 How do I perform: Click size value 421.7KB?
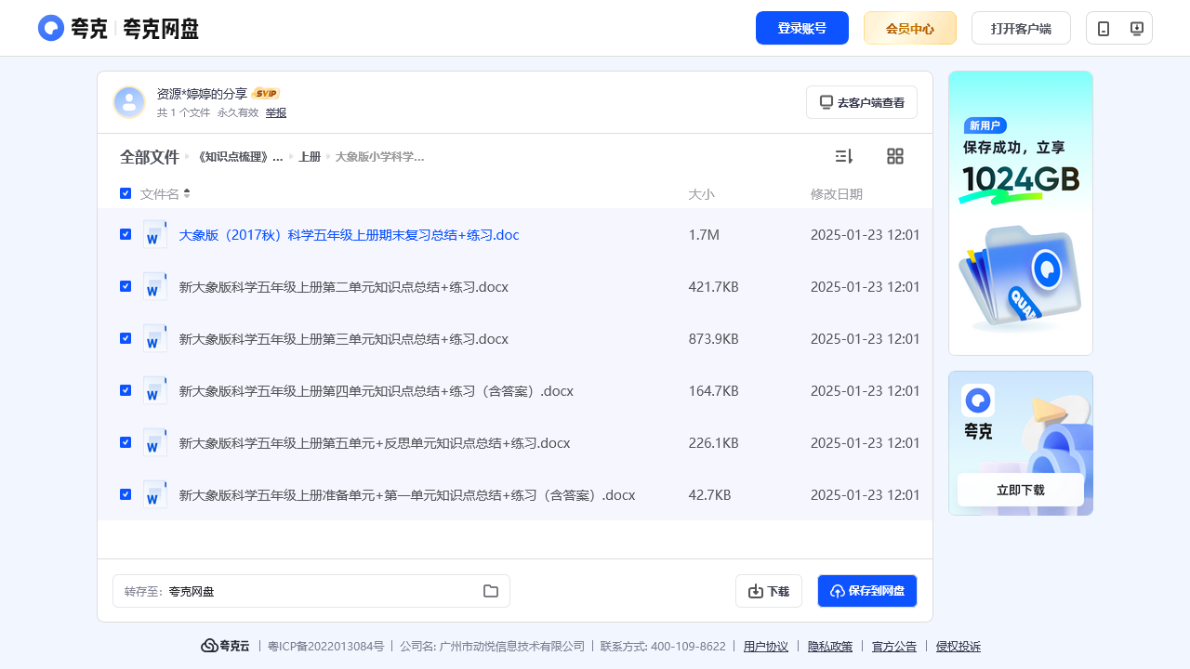click(x=713, y=287)
